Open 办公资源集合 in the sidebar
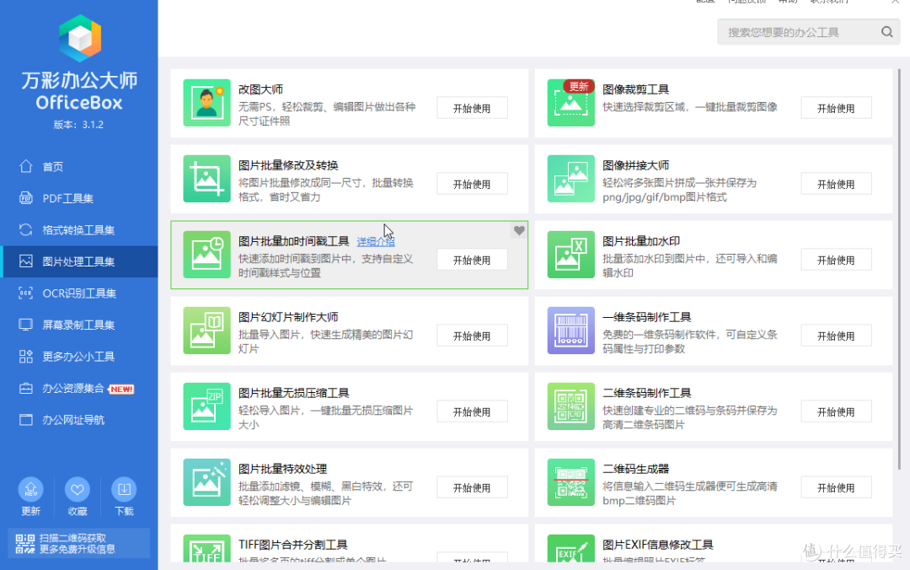Image resolution: width=910 pixels, height=570 pixels. [x=79, y=388]
